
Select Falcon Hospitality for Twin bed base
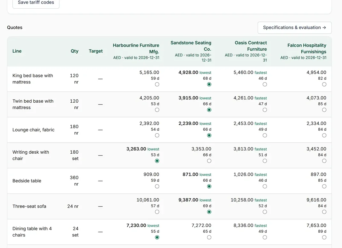tap(324, 110)
